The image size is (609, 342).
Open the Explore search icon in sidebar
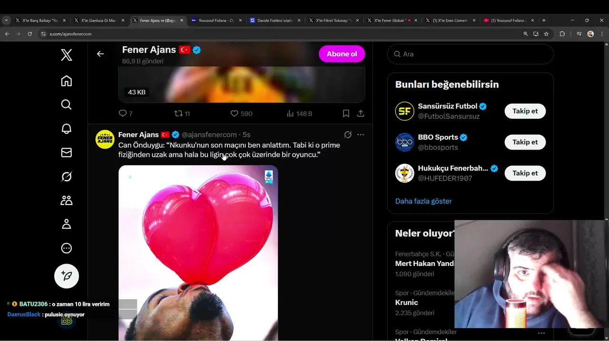(67, 104)
